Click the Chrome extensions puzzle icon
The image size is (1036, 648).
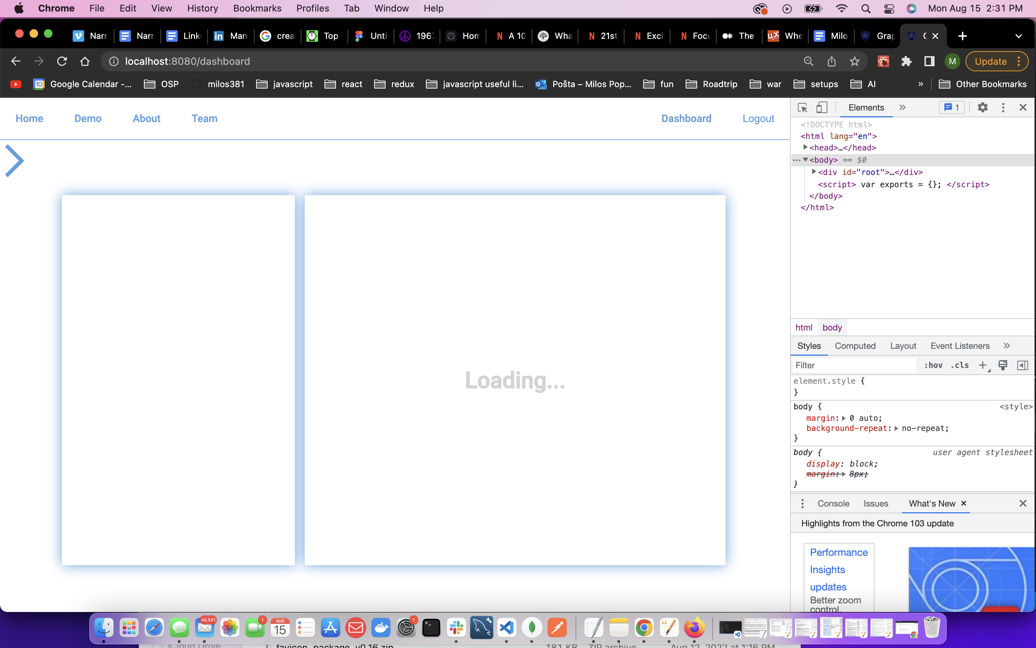[906, 61]
